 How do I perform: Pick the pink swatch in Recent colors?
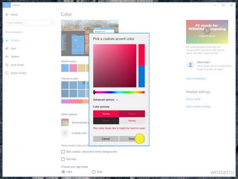point(74,68)
